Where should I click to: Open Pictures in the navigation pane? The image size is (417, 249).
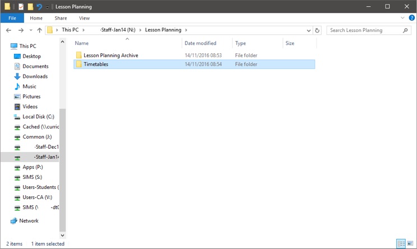31,96
